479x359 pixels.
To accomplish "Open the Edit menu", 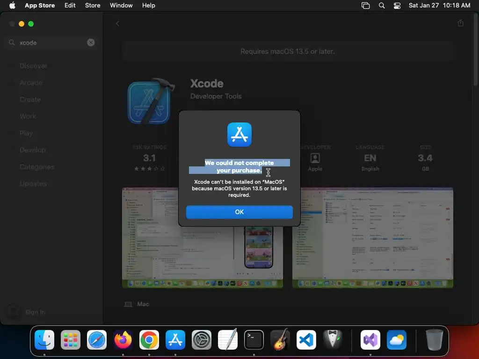I will tap(70, 5).
